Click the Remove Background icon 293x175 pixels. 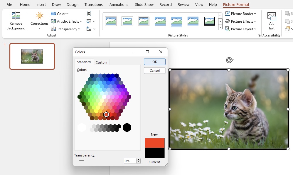[16, 16]
